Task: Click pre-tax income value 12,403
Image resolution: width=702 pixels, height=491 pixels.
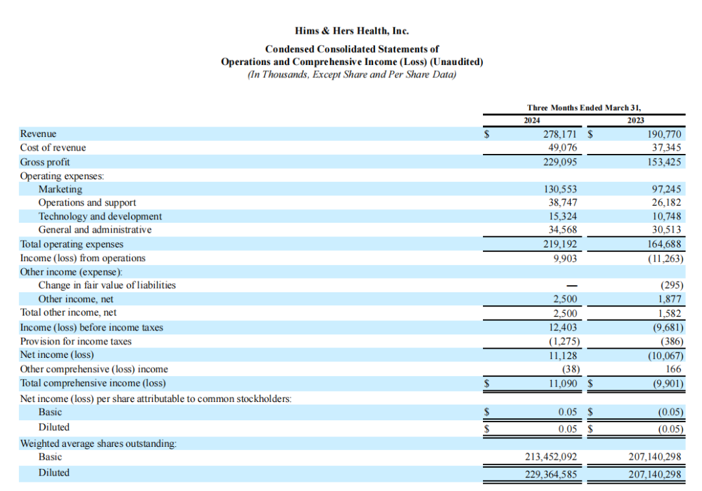Action: tap(563, 327)
